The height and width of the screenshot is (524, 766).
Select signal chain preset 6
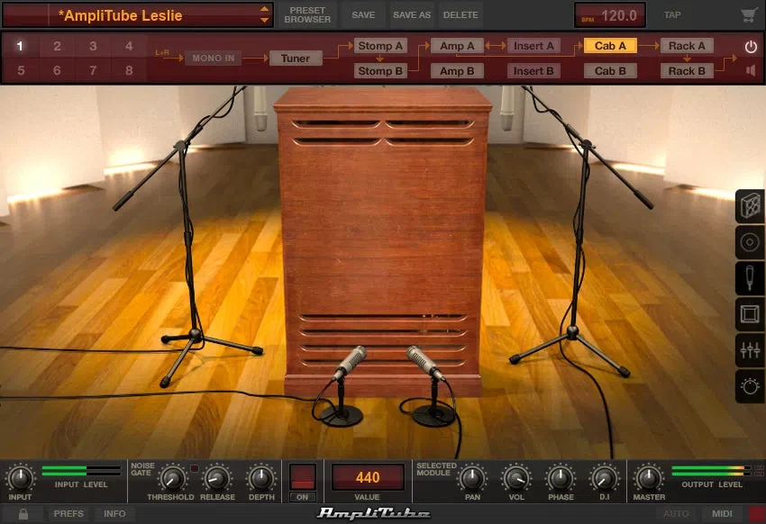[x=57, y=71]
